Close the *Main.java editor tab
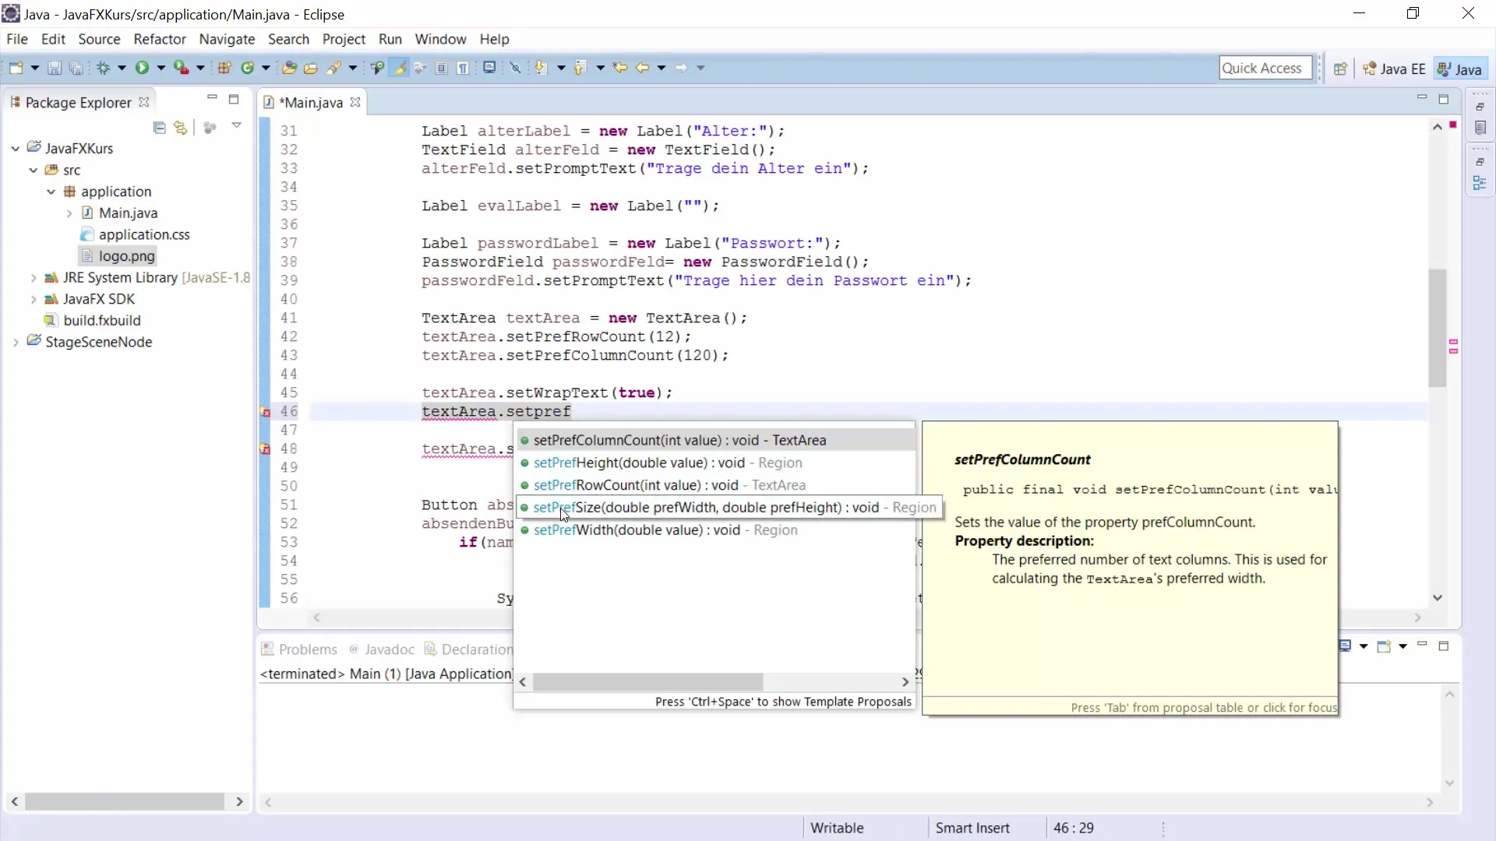Screen dimensions: 1496x841 click(x=355, y=102)
